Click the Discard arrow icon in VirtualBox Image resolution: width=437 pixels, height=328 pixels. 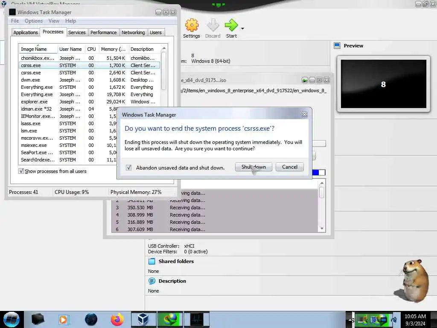pyautogui.click(x=213, y=25)
